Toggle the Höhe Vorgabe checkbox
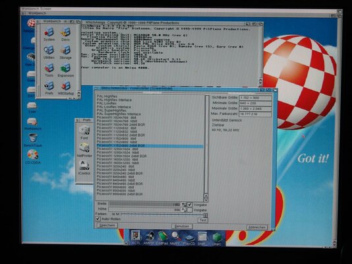This screenshot has height=264, width=352. coord(190,210)
